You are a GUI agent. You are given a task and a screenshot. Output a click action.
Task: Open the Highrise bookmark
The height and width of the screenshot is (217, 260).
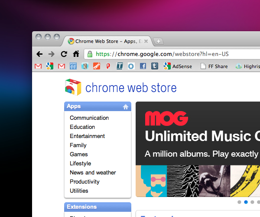pos(248,66)
